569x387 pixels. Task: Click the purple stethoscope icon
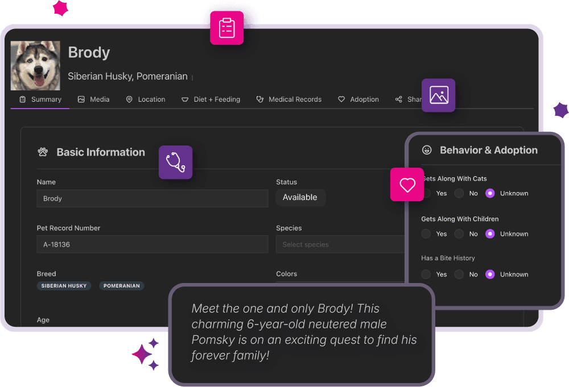(175, 163)
